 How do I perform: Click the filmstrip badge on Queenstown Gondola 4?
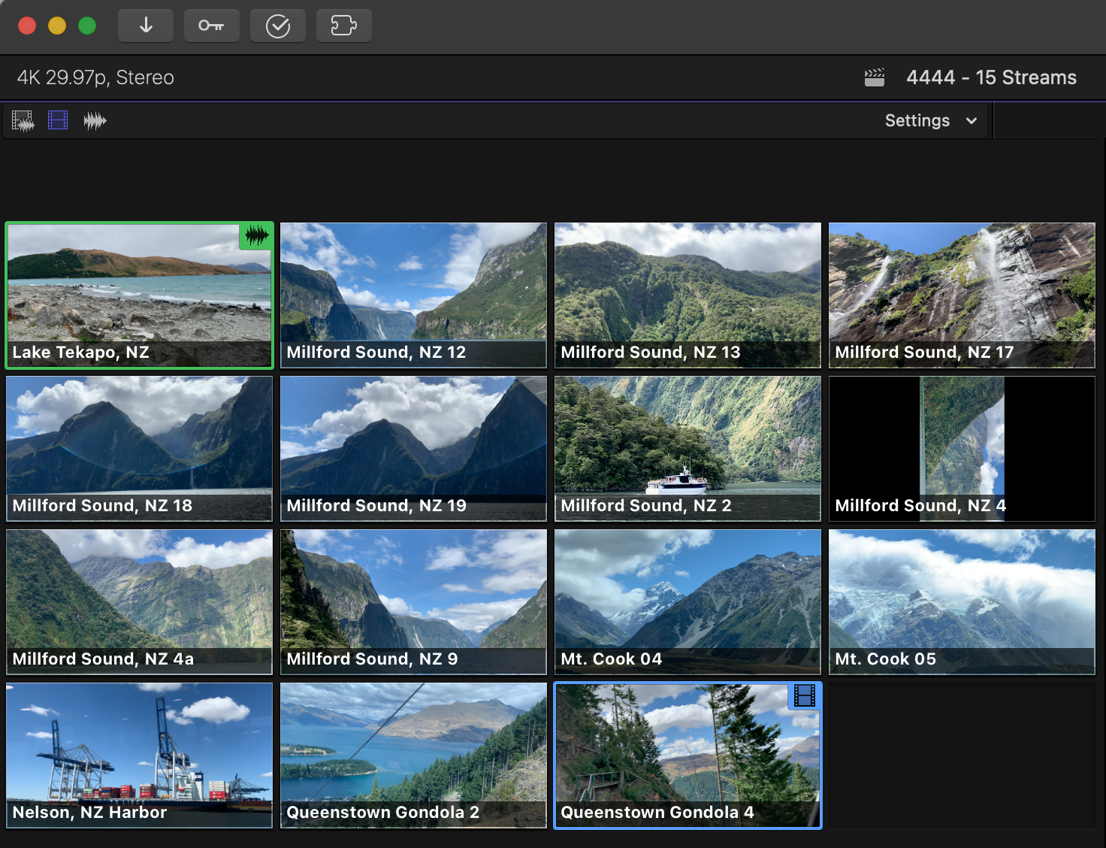point(804,696)
